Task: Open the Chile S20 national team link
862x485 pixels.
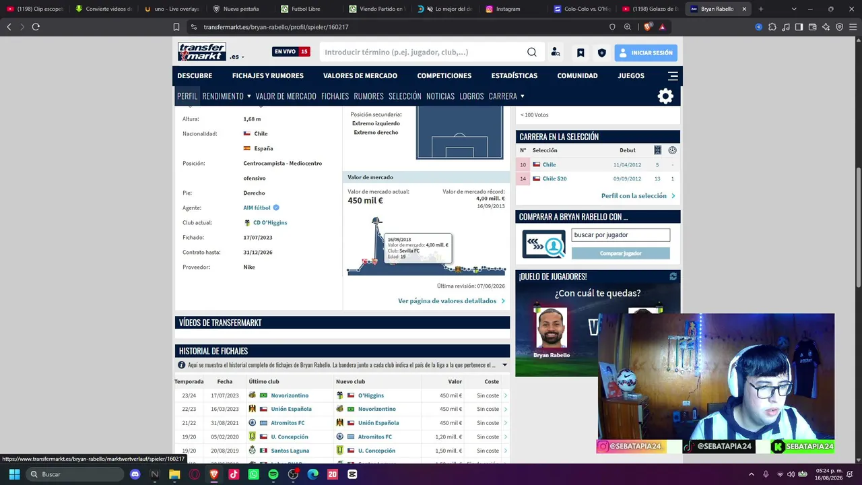Action: point(554,179)
